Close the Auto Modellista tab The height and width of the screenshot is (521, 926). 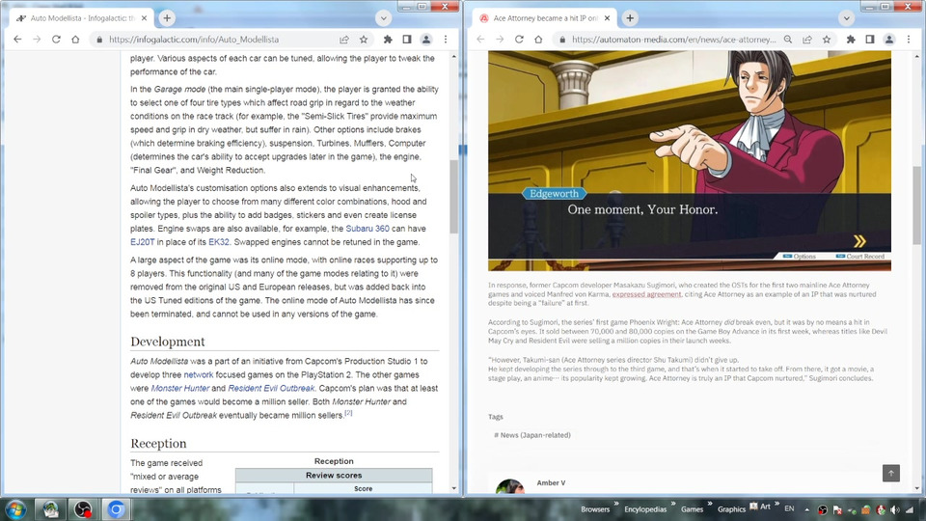144,18
